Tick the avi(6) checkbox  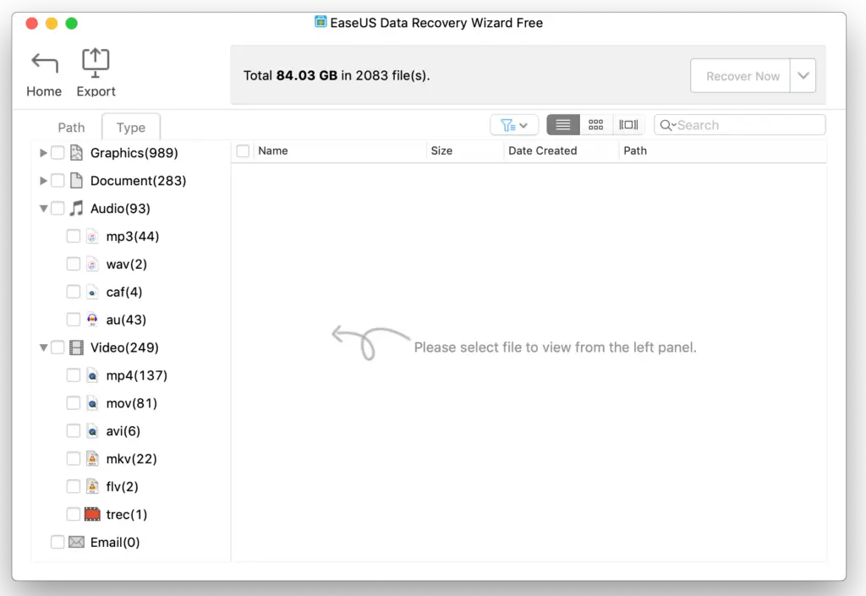click(73, 430)
